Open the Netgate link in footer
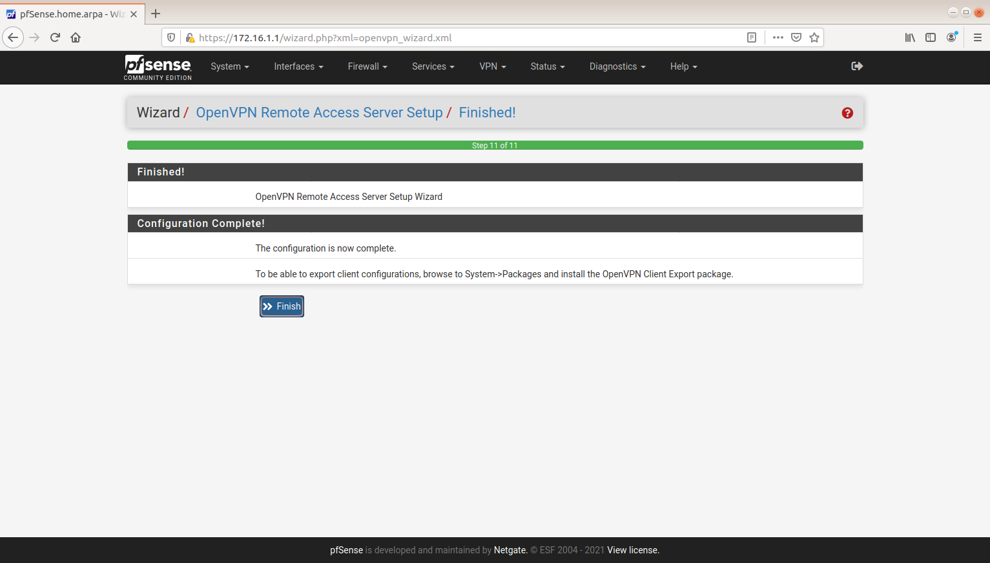Screen dimensions: 990x563 pos(510,550)
